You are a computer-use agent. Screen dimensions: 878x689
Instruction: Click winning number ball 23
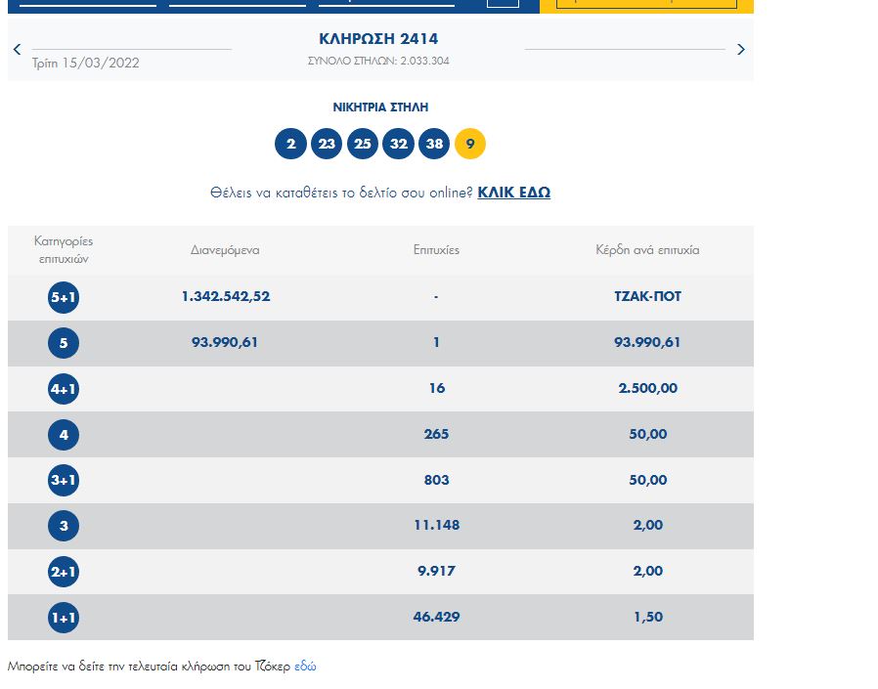click(x=327, y=145)
